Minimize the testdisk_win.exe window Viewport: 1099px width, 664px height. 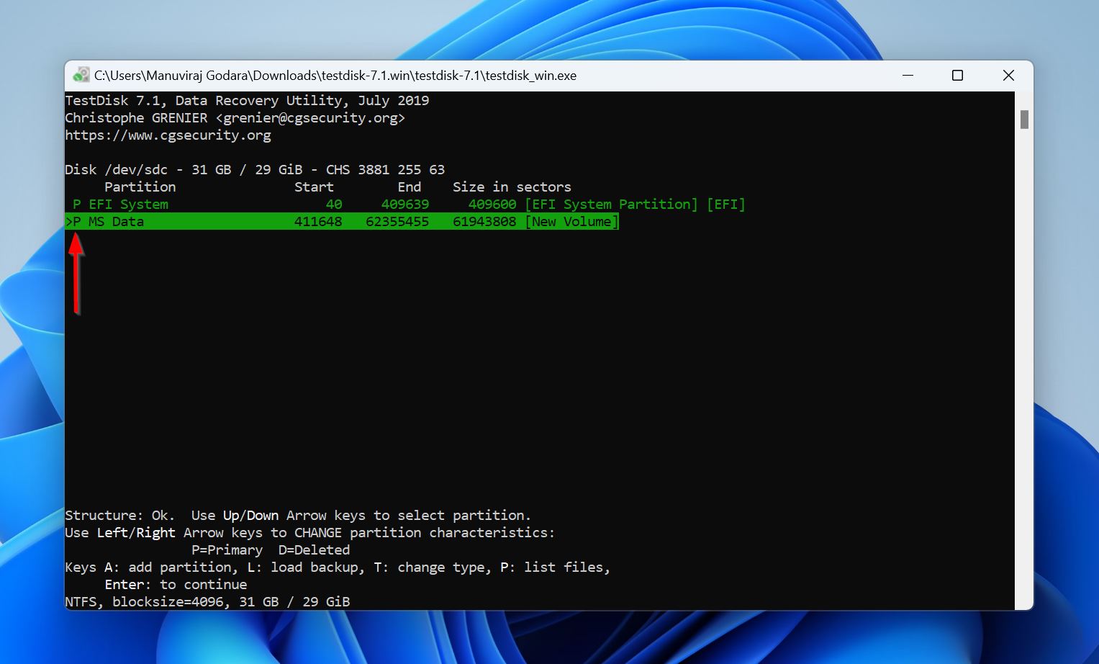tap(908, 76)
